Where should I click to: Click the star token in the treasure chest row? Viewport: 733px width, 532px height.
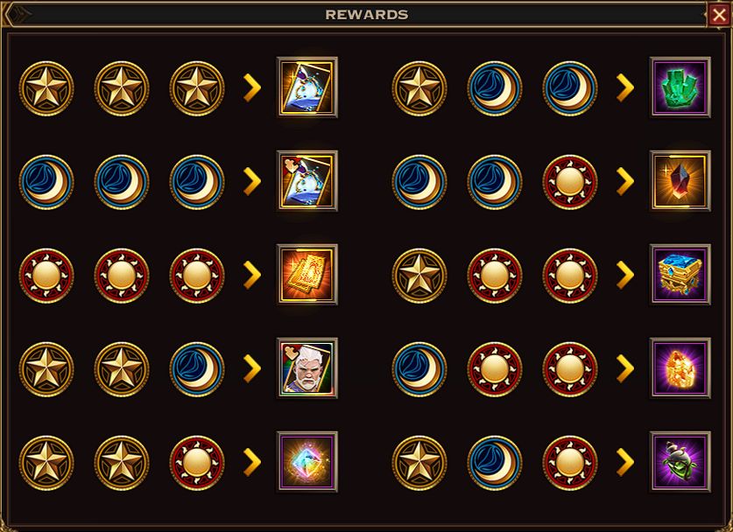tap(419, 276)
